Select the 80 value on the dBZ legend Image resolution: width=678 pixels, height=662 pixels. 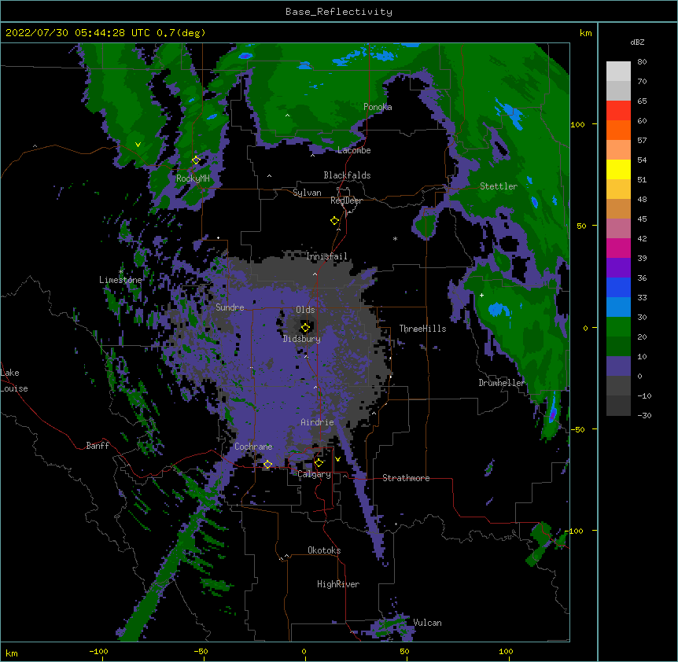click(642, 62)
